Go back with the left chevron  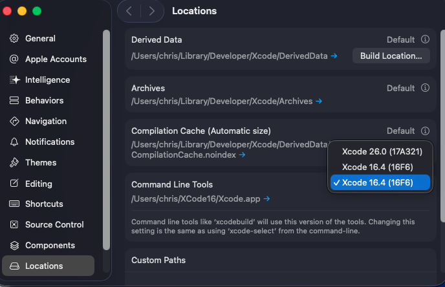point(129,11)
